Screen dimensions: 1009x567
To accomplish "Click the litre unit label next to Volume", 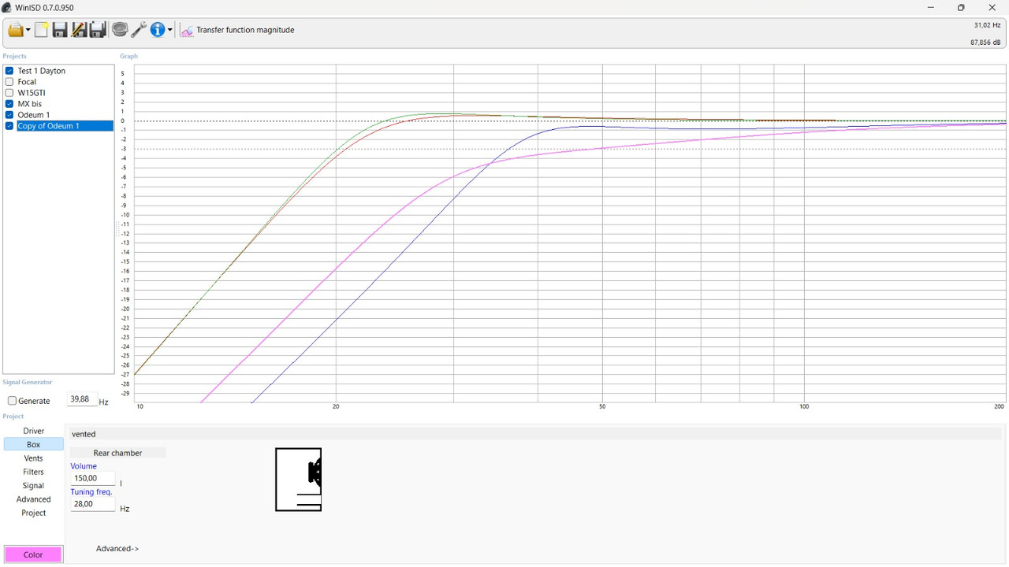I will click(121, 484).
